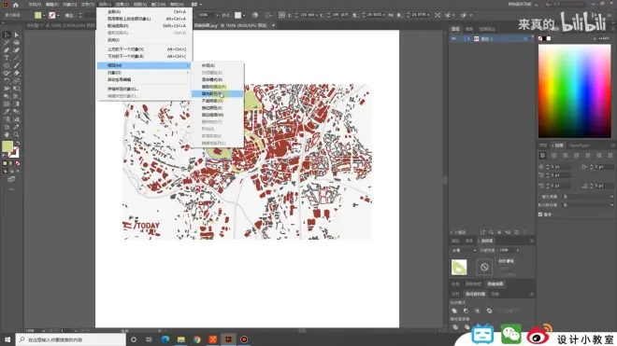Open style swatch dropdown in control bar

pos(244,15)
